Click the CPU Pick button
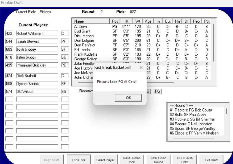The width and height of the screenshot is (233, 164). click(x=79, y=160)
